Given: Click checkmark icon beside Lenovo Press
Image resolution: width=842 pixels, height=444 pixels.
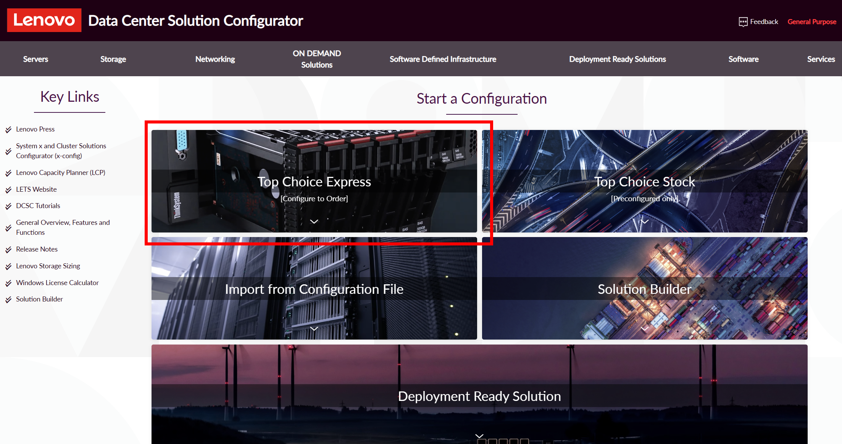Looking at the screenshot, I should [8, 130].
